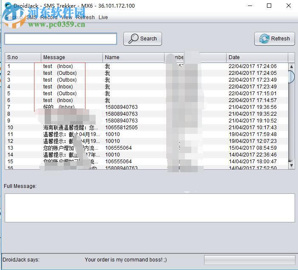Image resolution: width=298 pixels, height=270 pixels.
Task: Select row 6 test (Inbox) message
Action: pyautogui.click(x=58, y=100)
